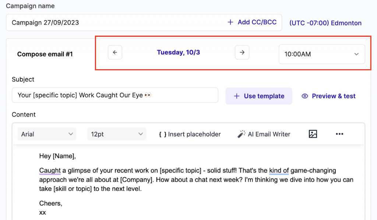Click the insert image icon
This screenshot has width=377, height=220.
(x=313, y=134)
